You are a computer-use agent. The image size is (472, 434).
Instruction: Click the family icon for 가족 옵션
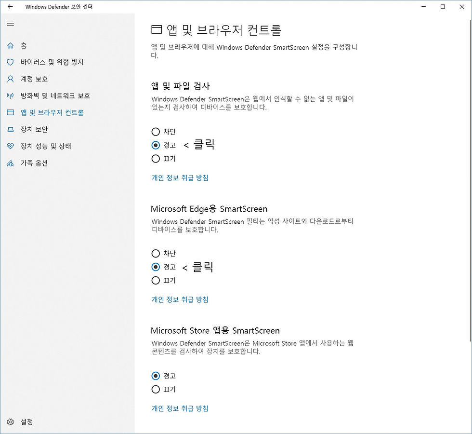(10, 163)
